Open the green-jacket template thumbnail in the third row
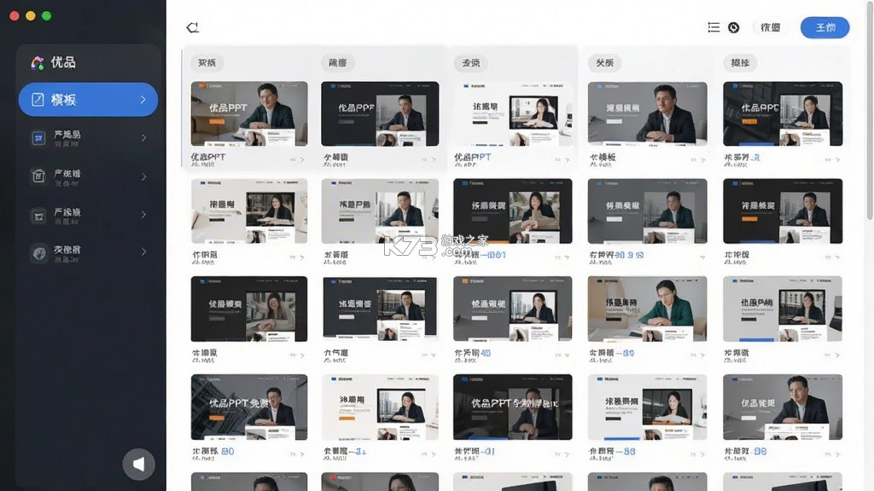The height and width of the screenshot is (491, 874). (648, 309)
